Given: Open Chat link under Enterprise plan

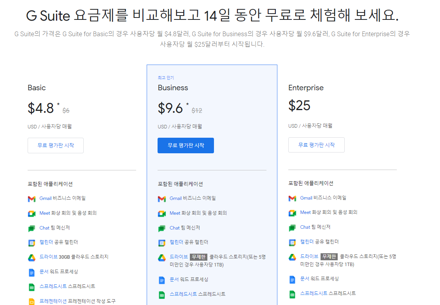Looking at the screenshot, I should [305, 227].
